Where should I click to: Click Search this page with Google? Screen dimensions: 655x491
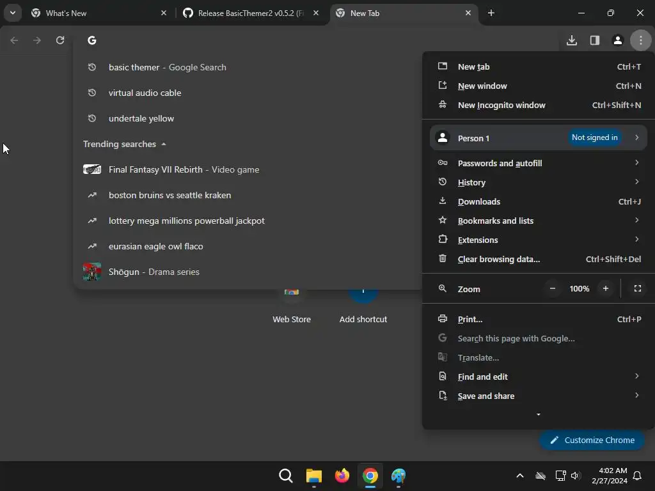coord(539,339)
